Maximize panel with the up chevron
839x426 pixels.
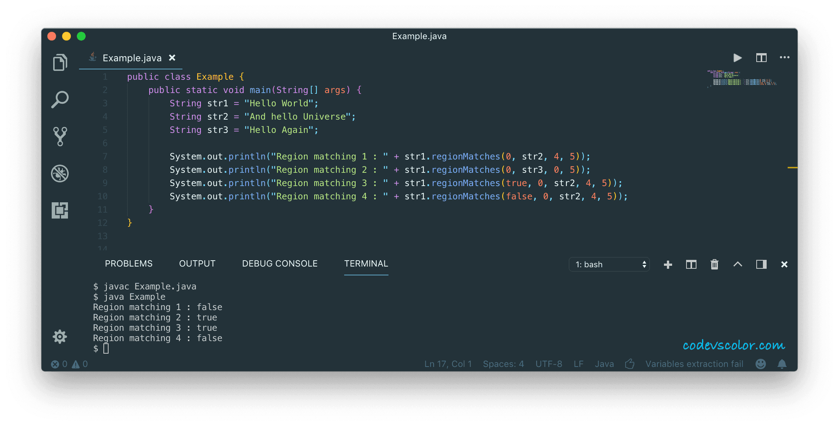(737, 264)
